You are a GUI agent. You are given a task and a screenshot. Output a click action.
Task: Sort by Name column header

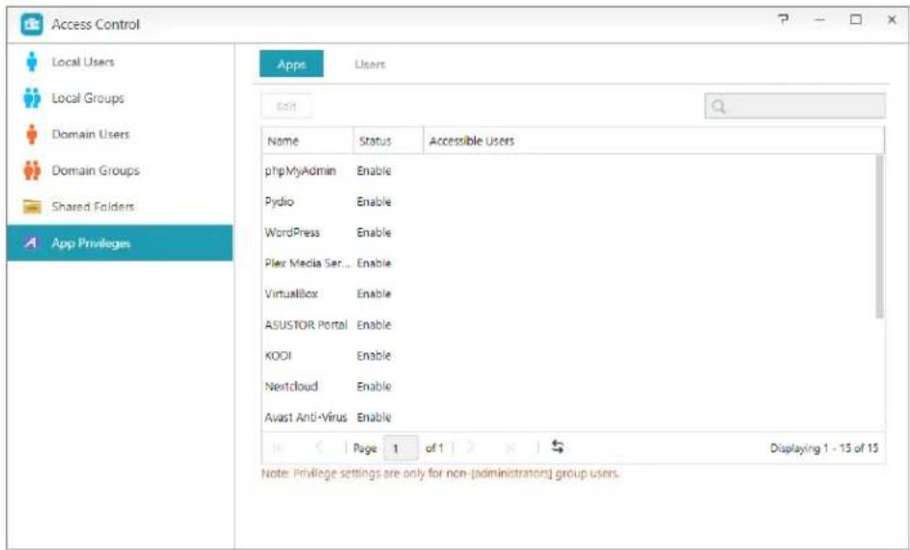click(x=308, y=141)
